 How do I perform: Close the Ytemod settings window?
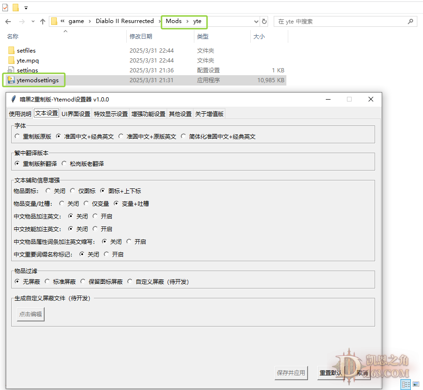(371, 100)
